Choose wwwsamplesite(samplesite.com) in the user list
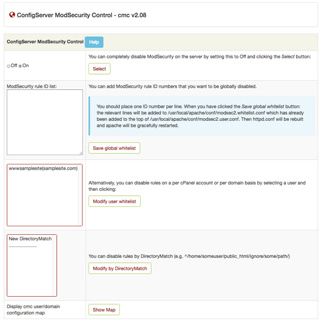The width and height of the screenshot is (326, 322). [43, 168]
